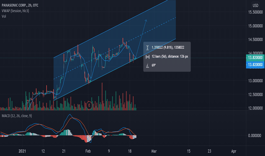Click the angle icon next to 69°

pos(148,66)
